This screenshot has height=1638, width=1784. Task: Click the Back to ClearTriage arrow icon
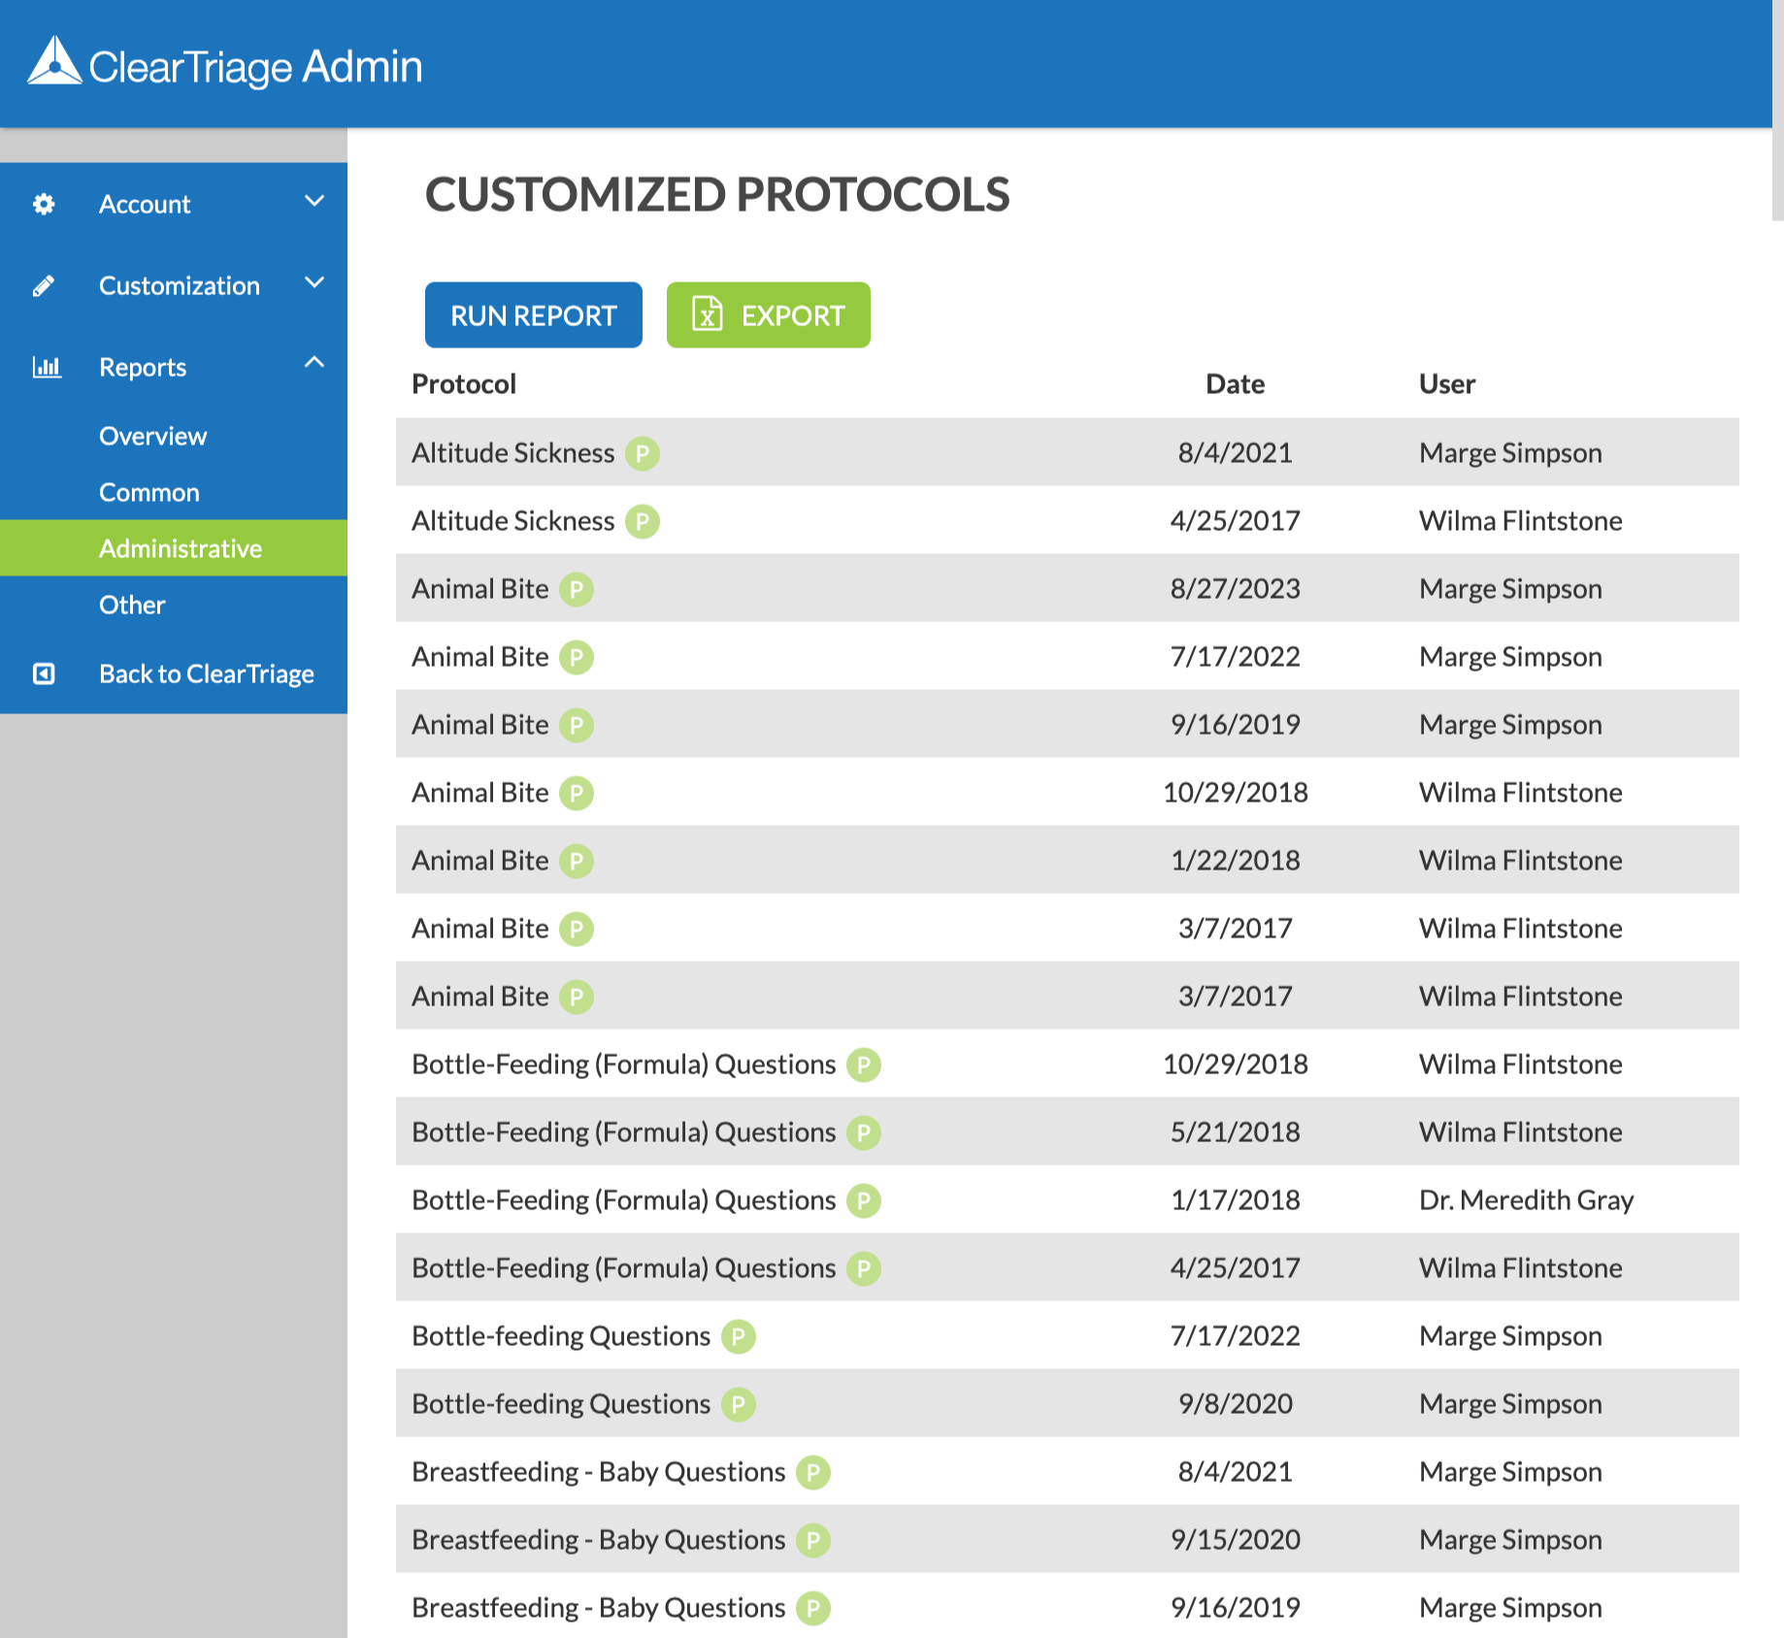(44, 673)
